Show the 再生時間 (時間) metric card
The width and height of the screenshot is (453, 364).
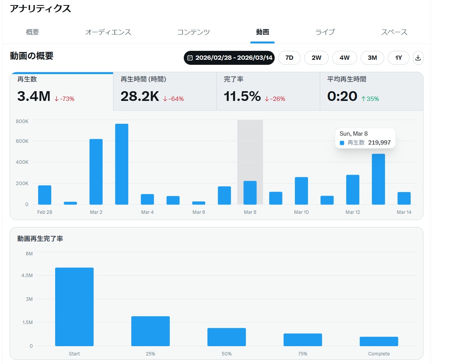point(165,91)
